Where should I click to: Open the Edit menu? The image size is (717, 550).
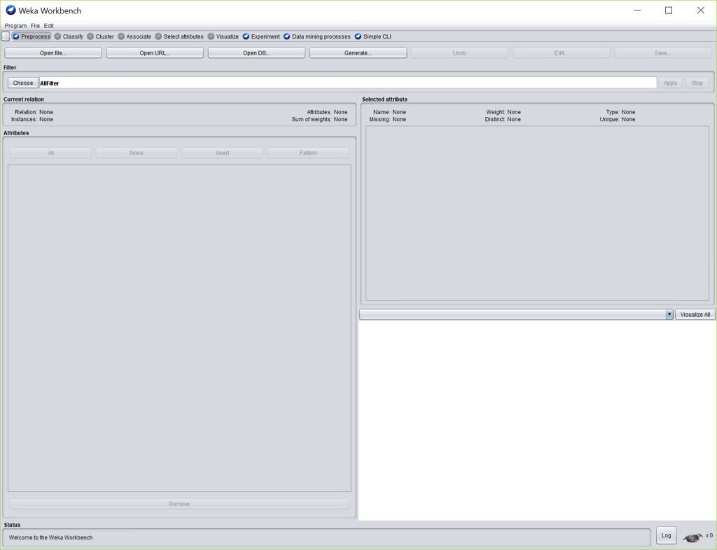(49, 26)
